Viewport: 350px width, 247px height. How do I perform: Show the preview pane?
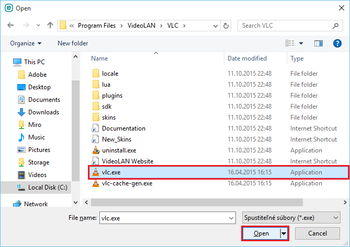coord(318,43)
